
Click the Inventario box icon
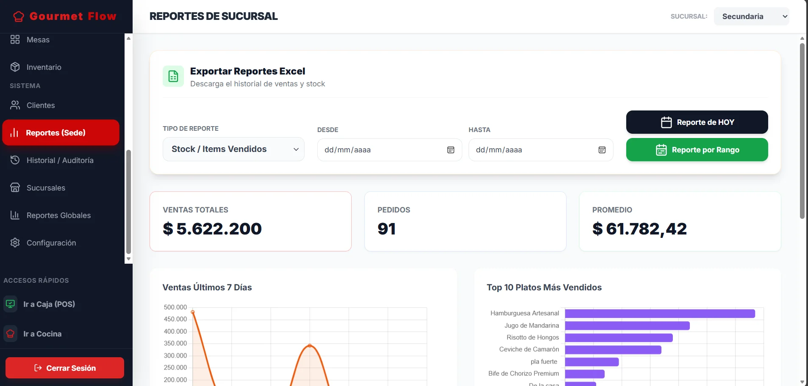point(15,67)
